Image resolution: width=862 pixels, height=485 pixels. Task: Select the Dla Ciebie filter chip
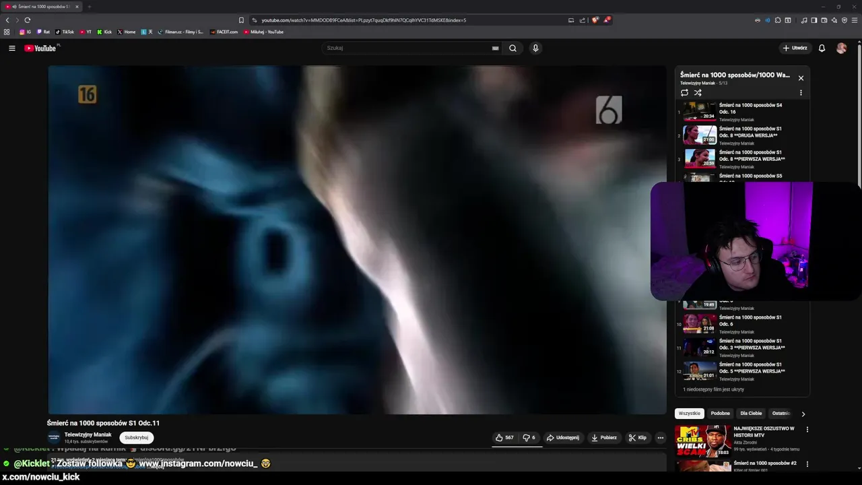pyautogui.click(x=751, y=413)
